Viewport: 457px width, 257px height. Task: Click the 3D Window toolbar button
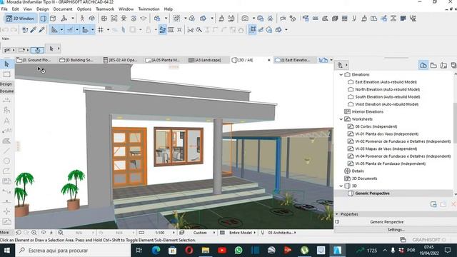(20, 19)
